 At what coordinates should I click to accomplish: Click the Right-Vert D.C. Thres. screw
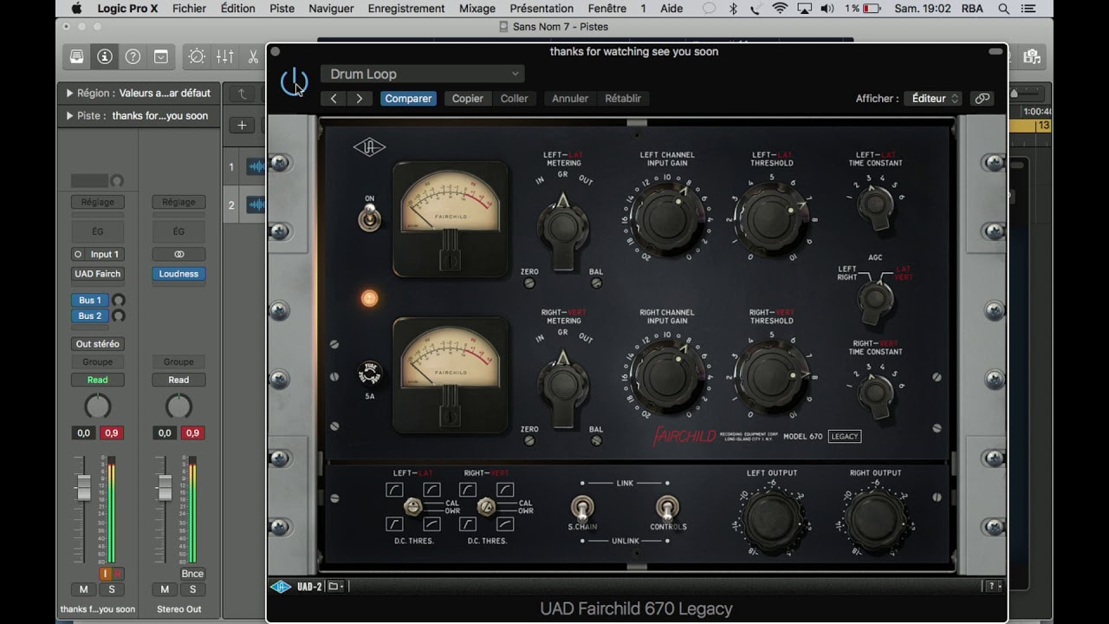pos(486,507)
